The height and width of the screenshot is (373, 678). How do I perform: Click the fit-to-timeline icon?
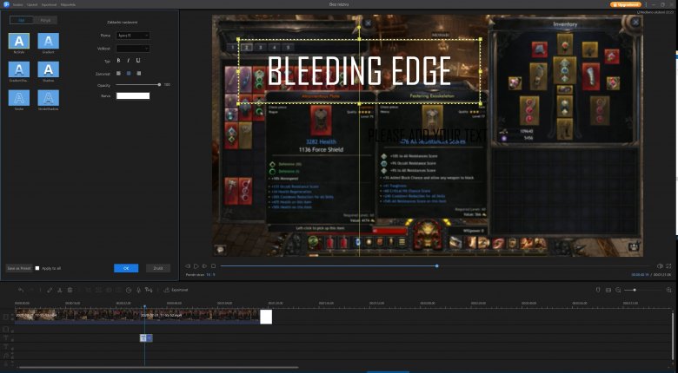point(608,290)
